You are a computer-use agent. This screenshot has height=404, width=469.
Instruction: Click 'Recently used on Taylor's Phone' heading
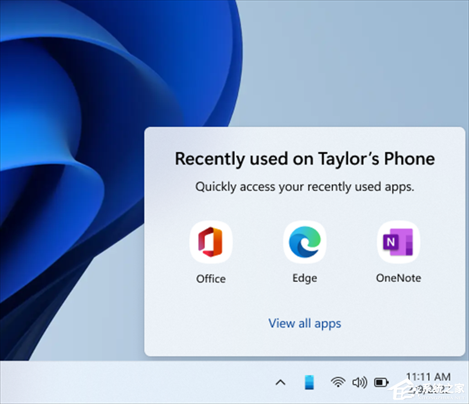[305, 159]
